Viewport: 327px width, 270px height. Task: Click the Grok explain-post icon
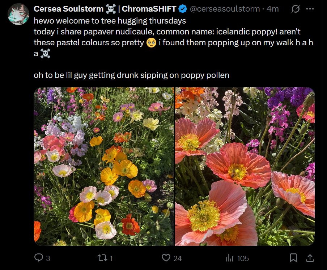point(296,9)
